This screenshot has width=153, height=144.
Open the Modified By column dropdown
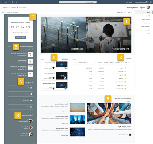(85, 68)
